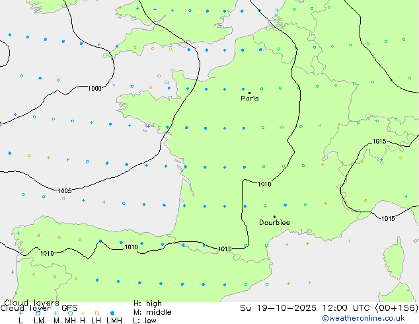Select the 'Dourbies' city label
Viewport: 419px width, 324px height.
point(274,222)
